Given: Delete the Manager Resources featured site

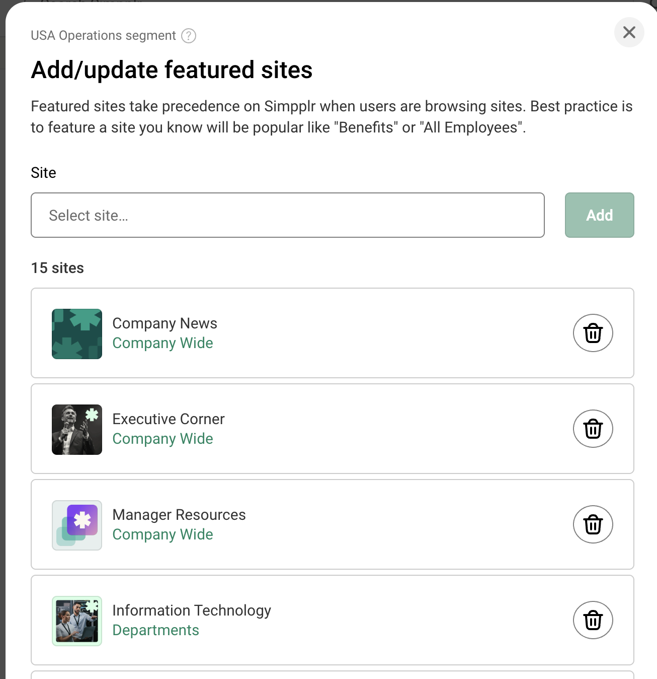Looking at the screenshot, I should (x=593, y=524).
